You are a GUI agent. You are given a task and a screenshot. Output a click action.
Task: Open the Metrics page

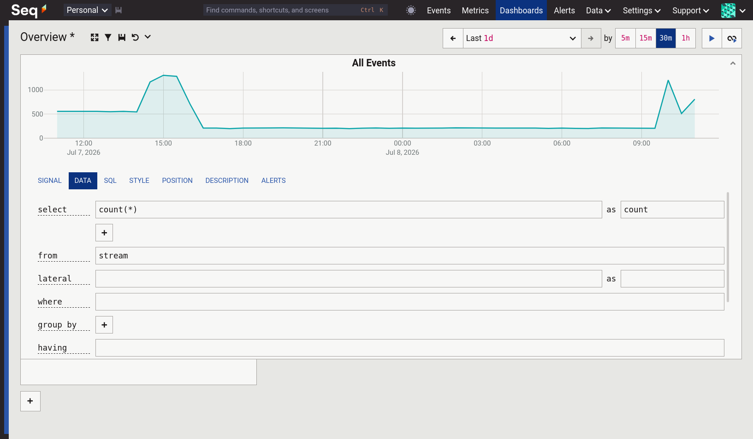(475, 10)
